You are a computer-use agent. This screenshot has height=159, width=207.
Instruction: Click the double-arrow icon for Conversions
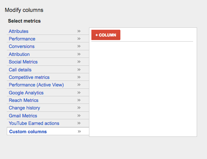[x=79, y=46]
